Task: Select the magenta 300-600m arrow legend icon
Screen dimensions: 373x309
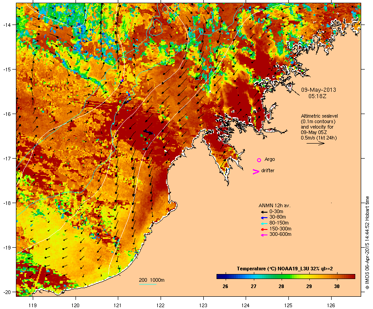Action: [264, 235]
